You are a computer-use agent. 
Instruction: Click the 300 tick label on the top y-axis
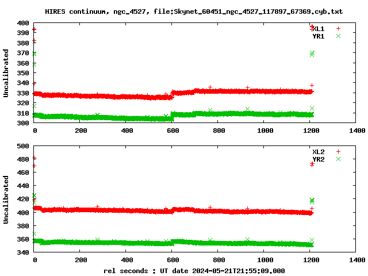point(23,123)
